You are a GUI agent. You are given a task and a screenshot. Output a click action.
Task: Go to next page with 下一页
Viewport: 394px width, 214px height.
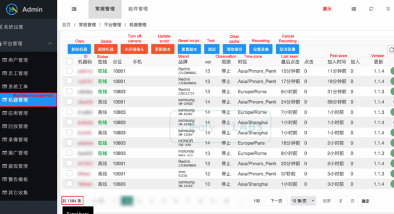tap(276, 200)
